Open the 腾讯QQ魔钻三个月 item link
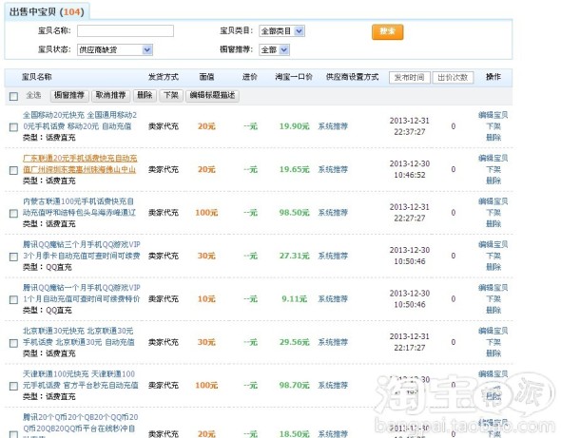The image size is (561, 438). click(x=82, y=250)
